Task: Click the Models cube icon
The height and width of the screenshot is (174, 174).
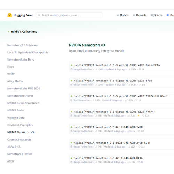Action: (x=118, y=15)
